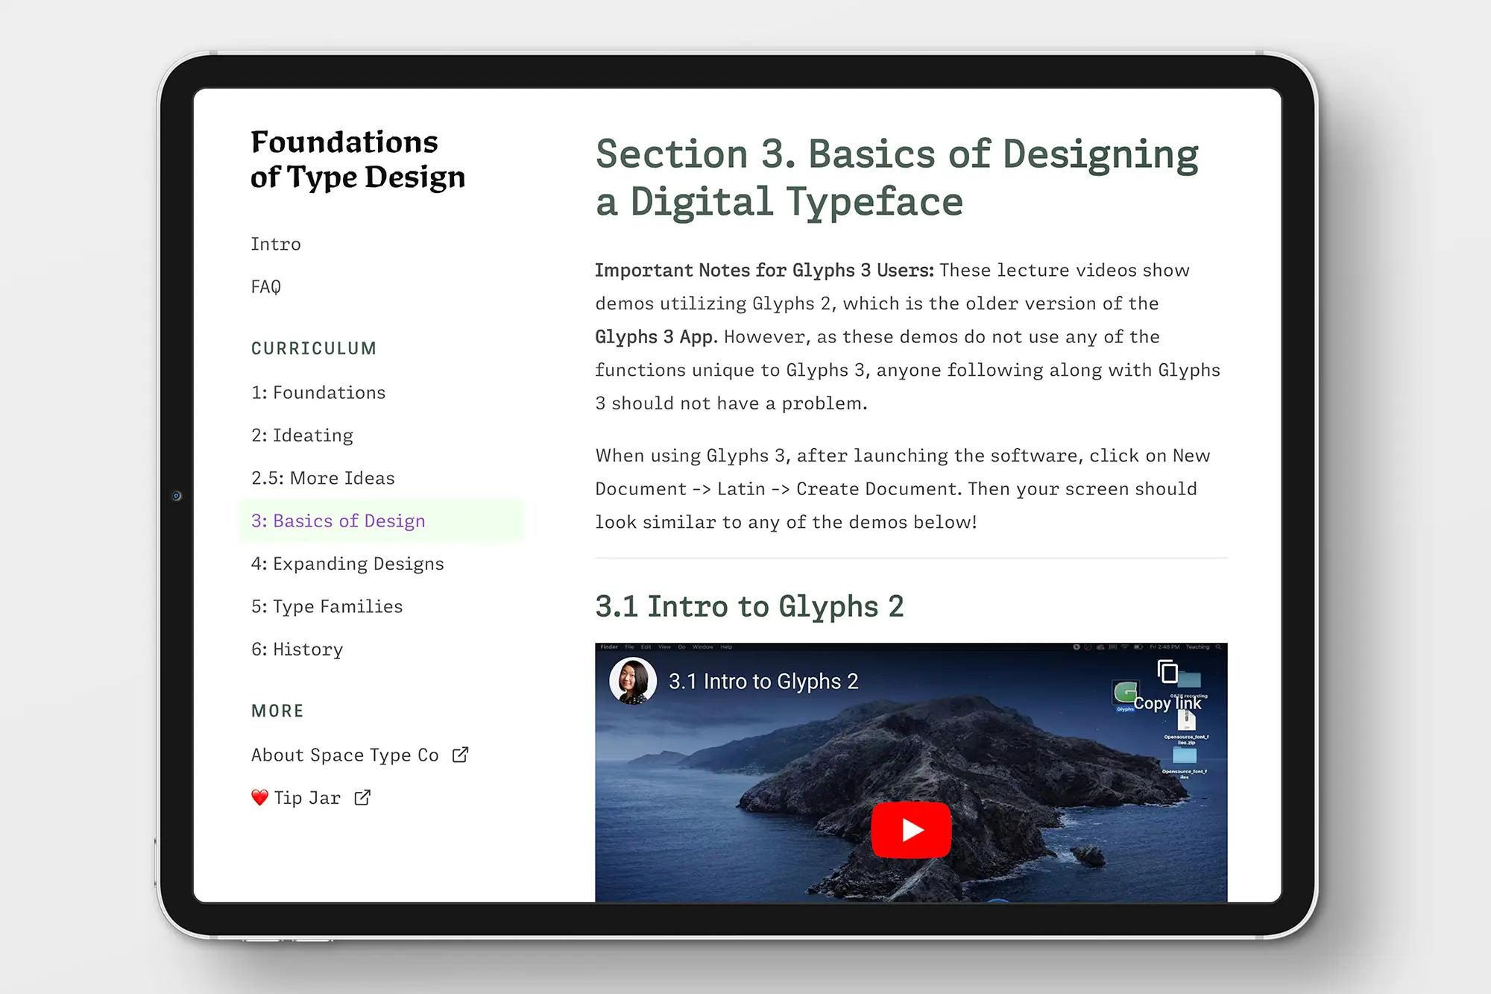Click the Copy link icon on video

click(1167, 672)
